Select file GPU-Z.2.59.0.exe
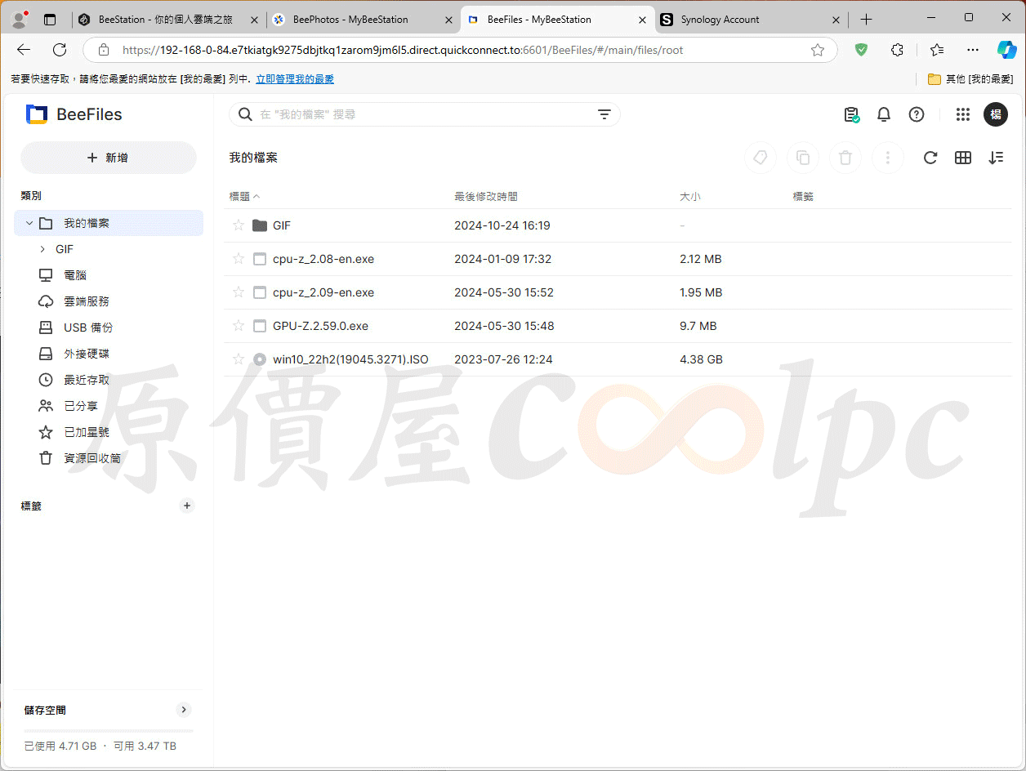1026x771 pixels. 618,326
